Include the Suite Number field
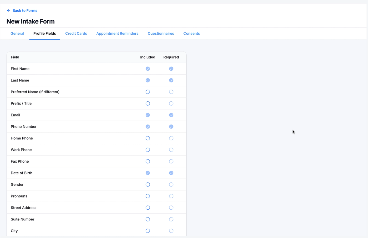 point(148,219)
